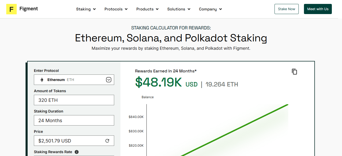The height and width of the screenshot is (156, 342).
Task: Click the 19.264 ETH rewards amount
Action: coord(222,84)
